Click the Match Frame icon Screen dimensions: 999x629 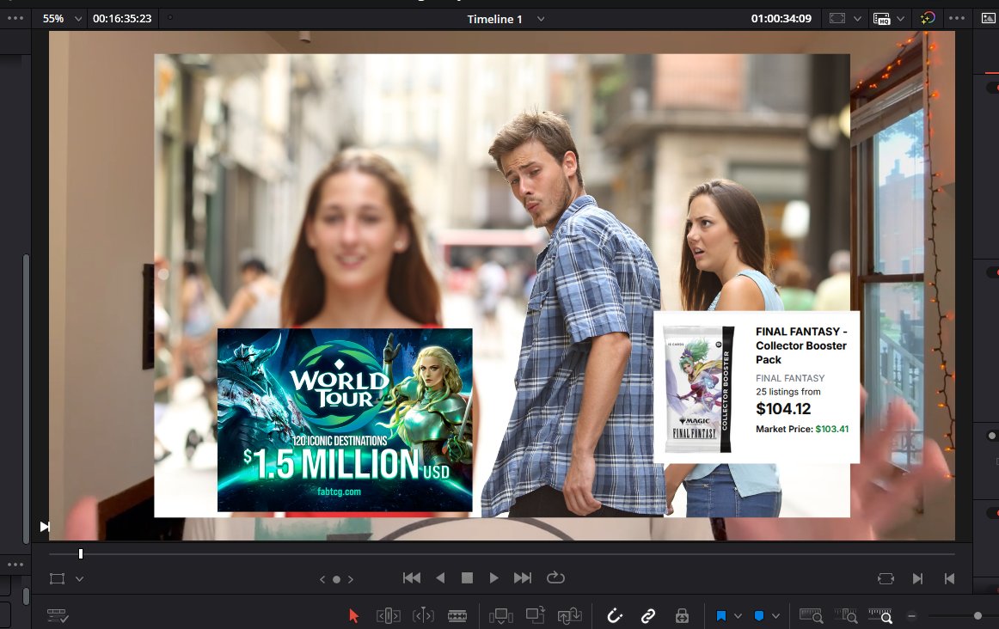click(x=886, y=578)
